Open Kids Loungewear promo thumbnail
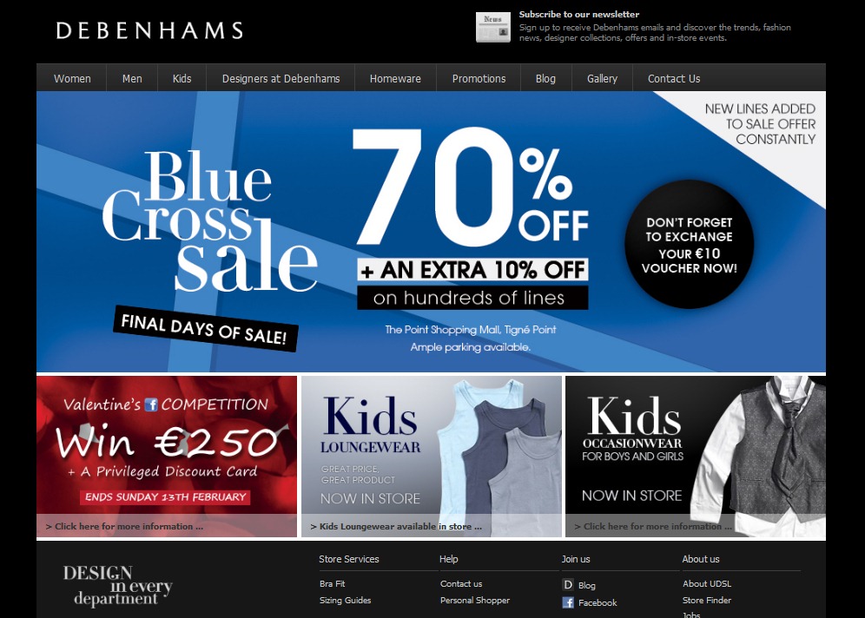Viewport: 865px width, 618px height. coord(432,457)
